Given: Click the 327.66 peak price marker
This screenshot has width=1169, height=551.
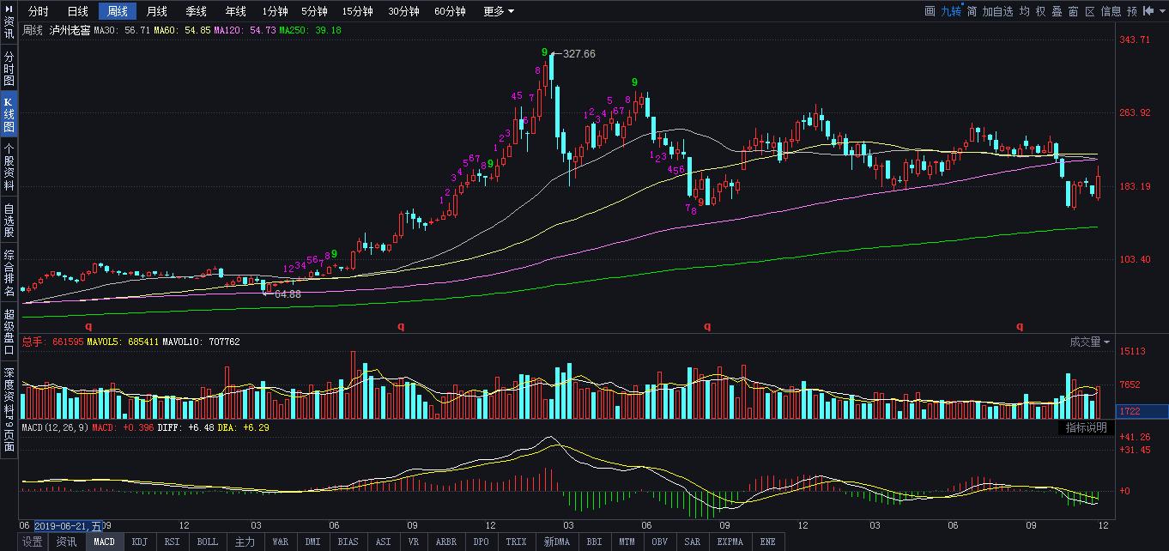Looking at the screenshot, I should tap(578, 53).
